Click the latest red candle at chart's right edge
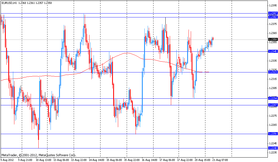278x162 pixels. [213, 38]
